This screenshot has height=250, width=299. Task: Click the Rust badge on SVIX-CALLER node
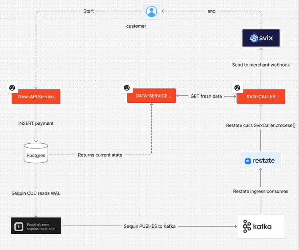pyautogui.click(x=237, y=88)
